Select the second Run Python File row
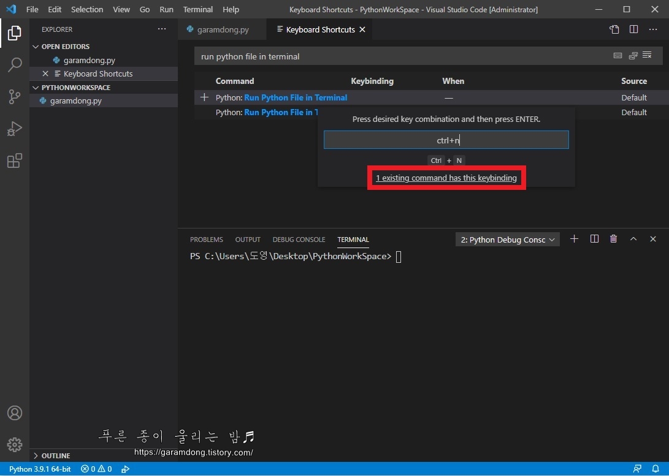The image size is (669, 476). click(267, 112)
